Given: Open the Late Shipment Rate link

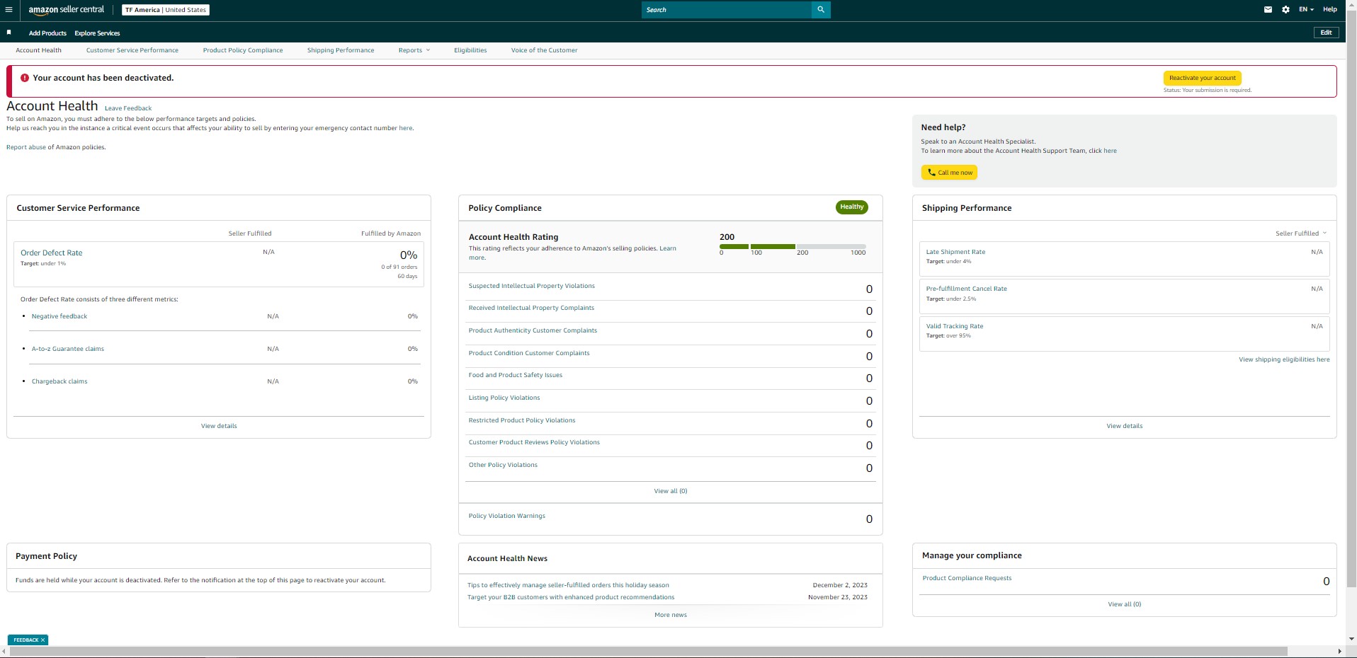Looking at the screenshot, I should pyautogui.click(x=955, y=252).
